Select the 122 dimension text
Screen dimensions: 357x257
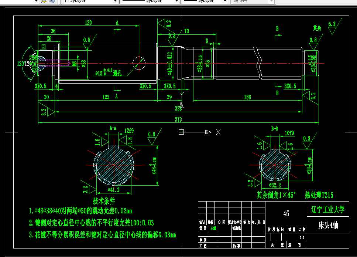coord(106,97)
